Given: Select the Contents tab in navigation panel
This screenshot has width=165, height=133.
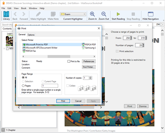Looking at the screenshot, I should tap(7, 29).
